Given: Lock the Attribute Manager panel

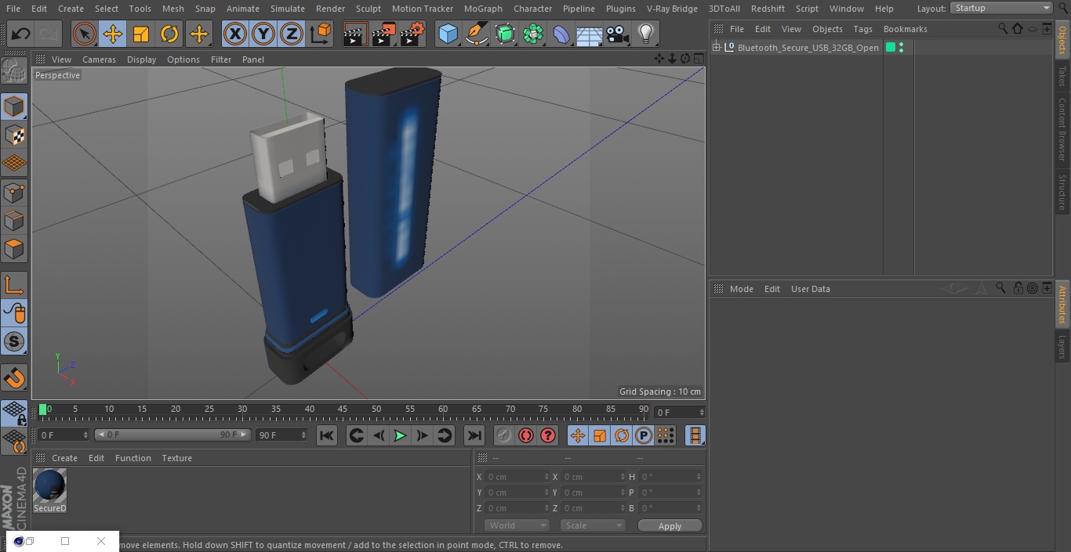Looking at the screenshot, I should (1018, 288).
